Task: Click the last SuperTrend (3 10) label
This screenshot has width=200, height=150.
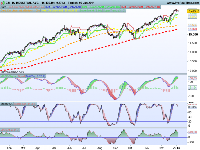Action: click(114, 11)
